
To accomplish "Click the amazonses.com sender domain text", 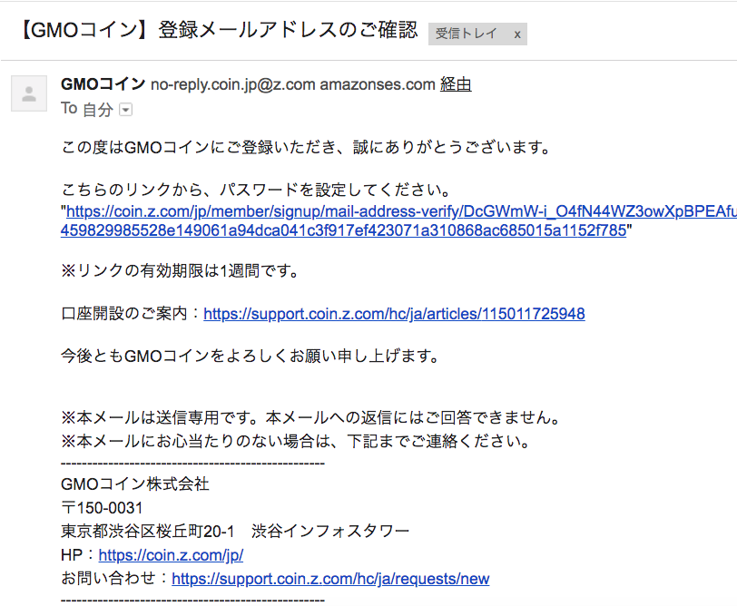I will click(x=378, y=84).
